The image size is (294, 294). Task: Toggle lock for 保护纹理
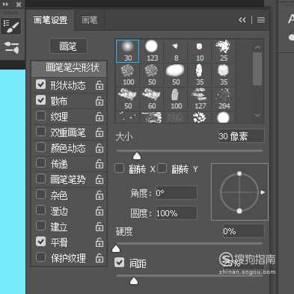[99, 258]
